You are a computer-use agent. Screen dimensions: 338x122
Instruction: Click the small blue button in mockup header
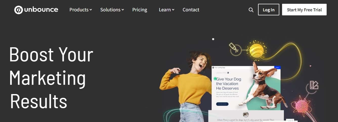(277, 67)
